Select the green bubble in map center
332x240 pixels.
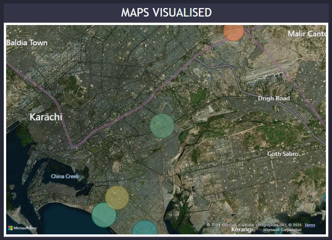point(162,125)
